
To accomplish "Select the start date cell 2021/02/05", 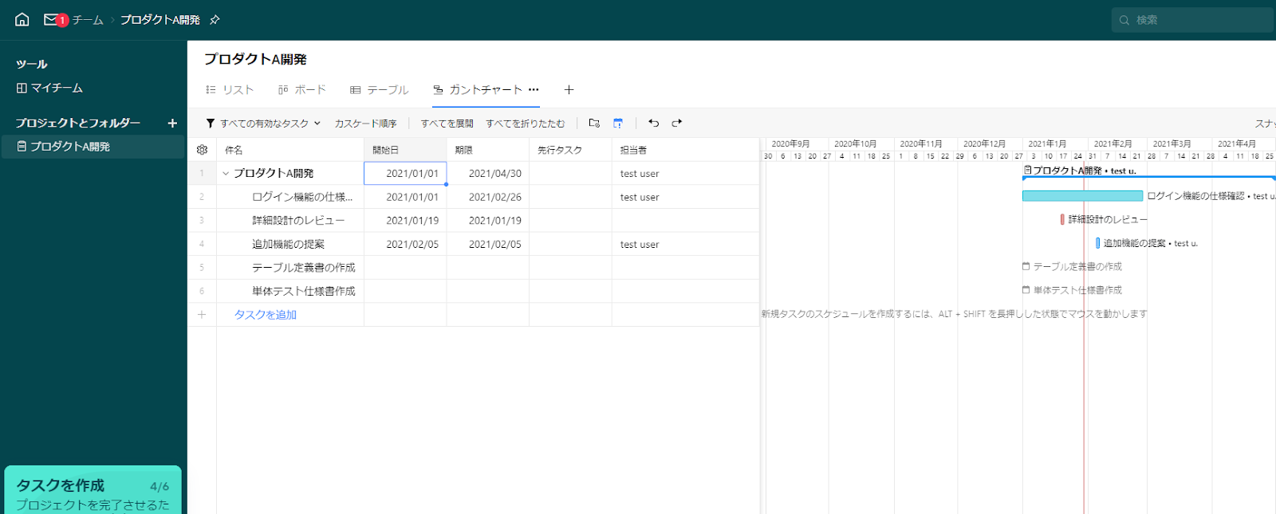I will click(405, 245).
